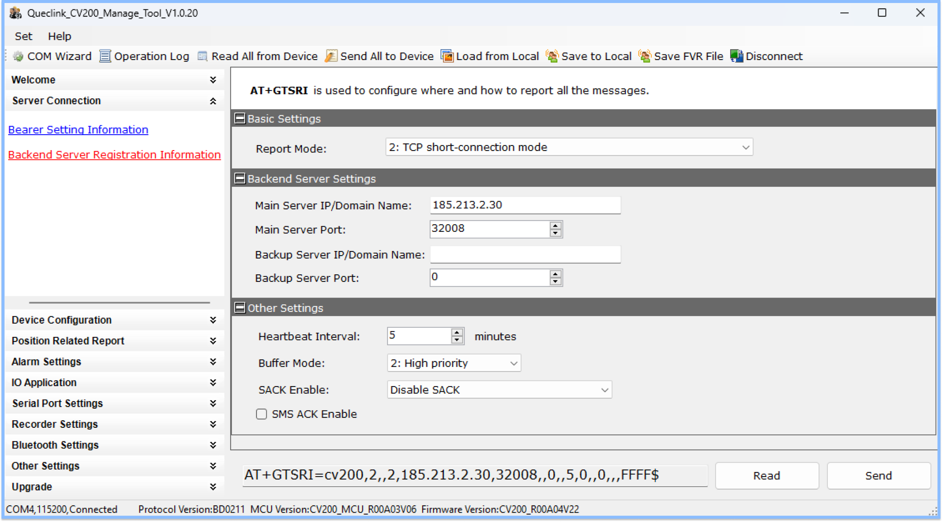Decrease the Backup Server Port value

tap(555, 281)
